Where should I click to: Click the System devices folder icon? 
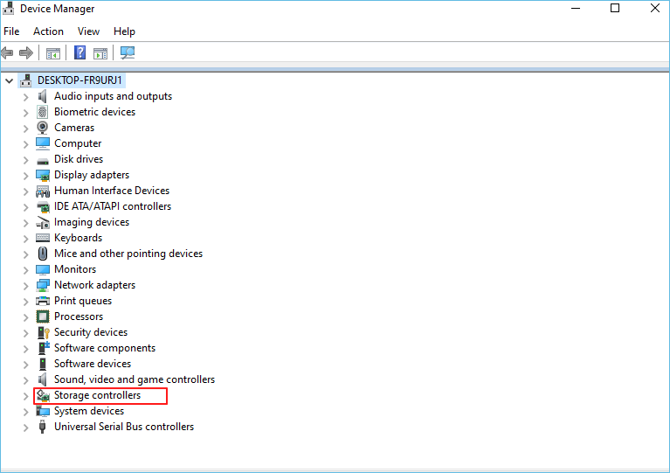42,412
